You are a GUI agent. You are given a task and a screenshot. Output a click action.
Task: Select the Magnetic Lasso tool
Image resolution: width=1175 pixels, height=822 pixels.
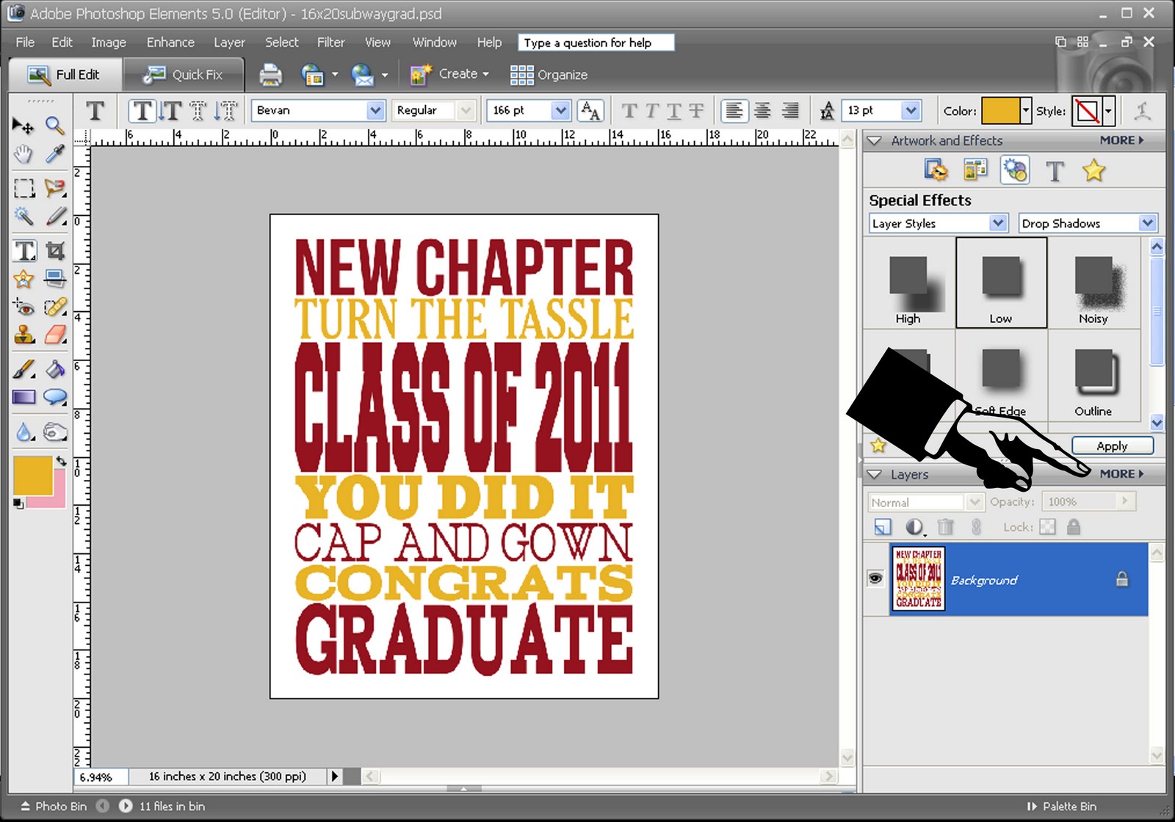55,189
